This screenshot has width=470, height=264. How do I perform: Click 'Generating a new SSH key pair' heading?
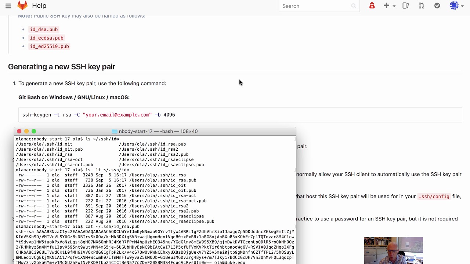(62, 67)
